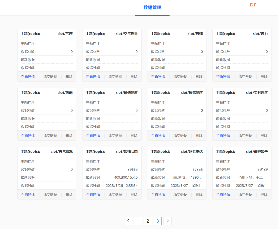
Task: Clear data for siot/实时温度 topic
Action: (245, 136)
